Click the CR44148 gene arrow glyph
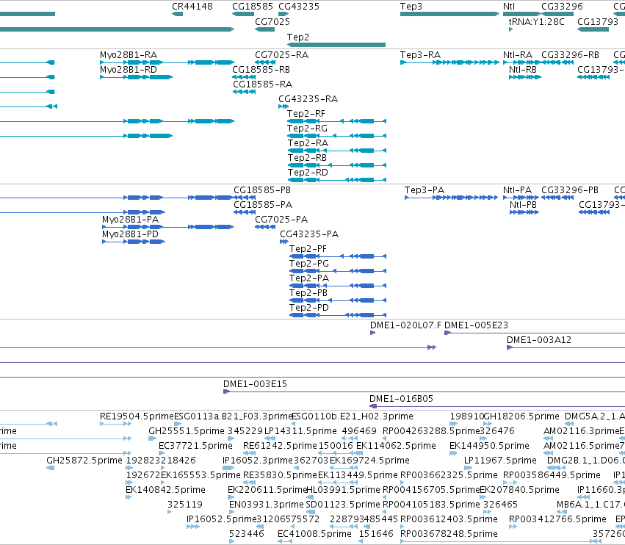This screenshot has height=545, width=625. pyautogui.click(x=178, y=14)
